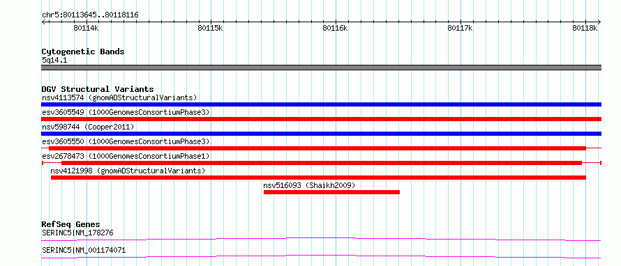Click the 5q14.1 cytogenetic band bar
The image size is (621, 266).
(x=321, y=68)
